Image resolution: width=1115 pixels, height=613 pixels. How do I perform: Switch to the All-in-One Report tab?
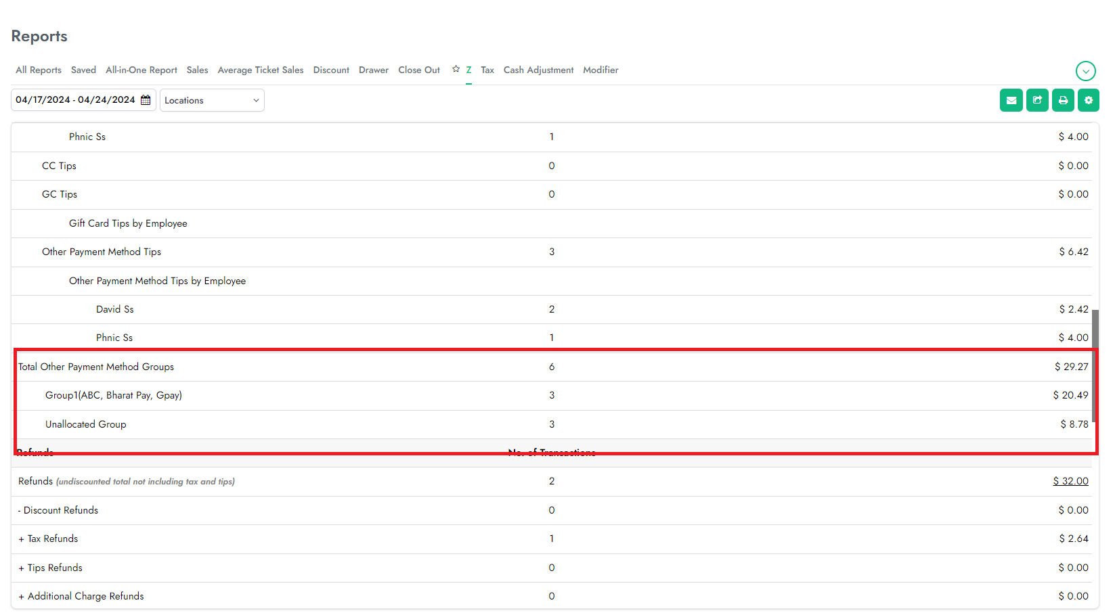click(141, 70)
